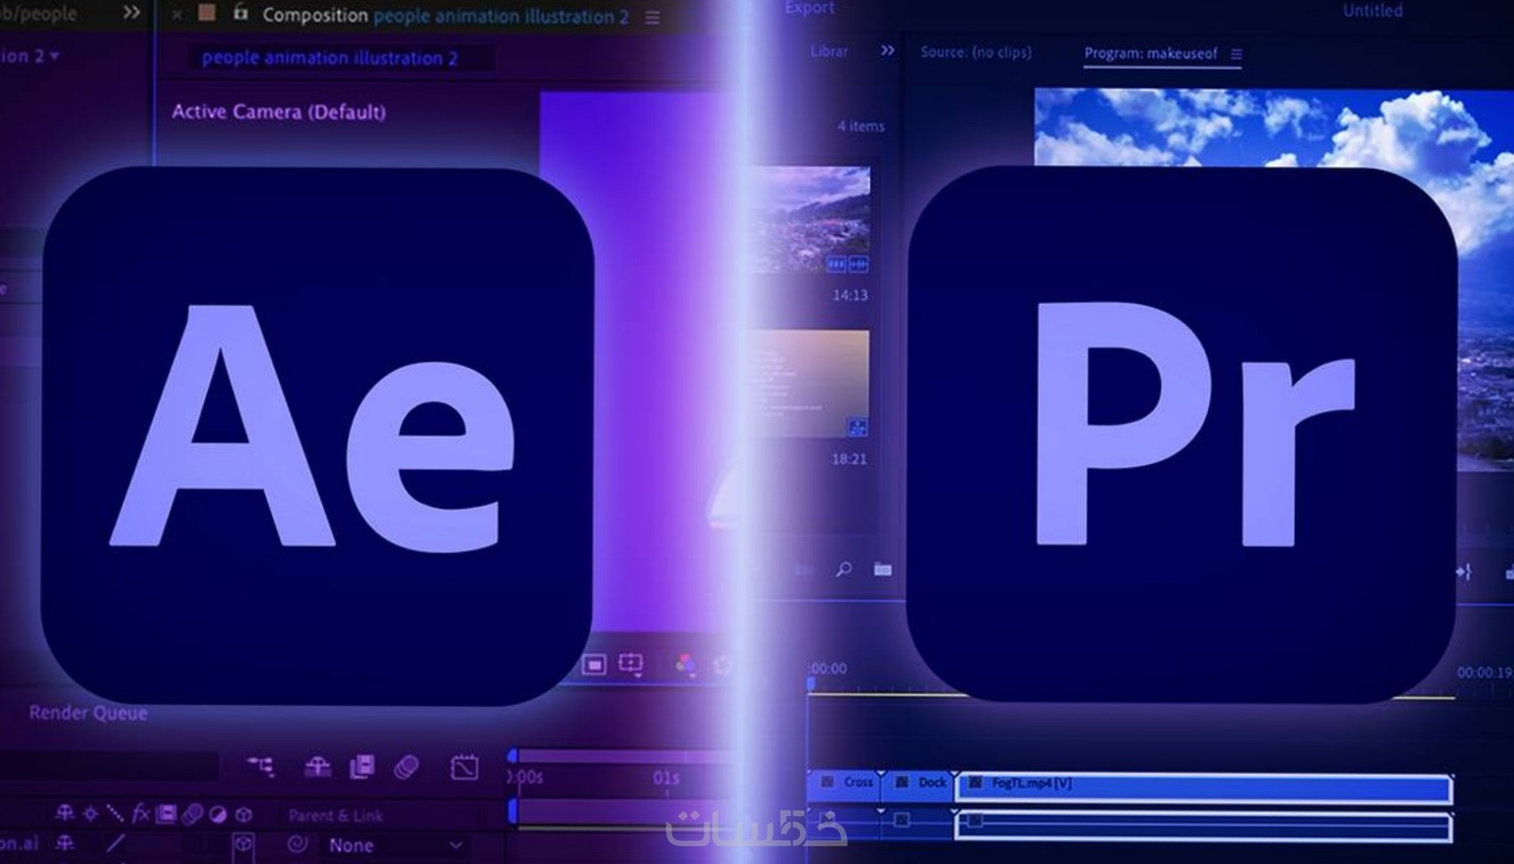The height and width of the screenshot is (864, 1514).
Task: Select the audio clip beneath FogTL.mp4 [V]
Action: 1203,827
